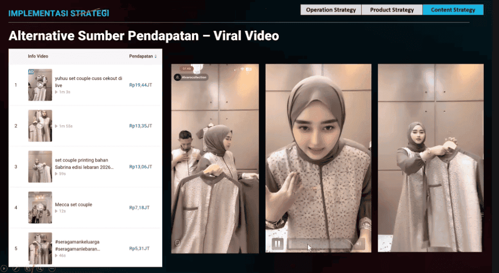This screenshot has width=499, height=273.
Task: Open the more options ellipsis icon
Action: tap(52, 268)
